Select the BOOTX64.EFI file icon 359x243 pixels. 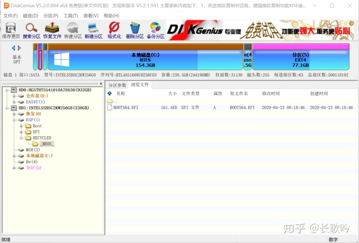pos(110,107)
